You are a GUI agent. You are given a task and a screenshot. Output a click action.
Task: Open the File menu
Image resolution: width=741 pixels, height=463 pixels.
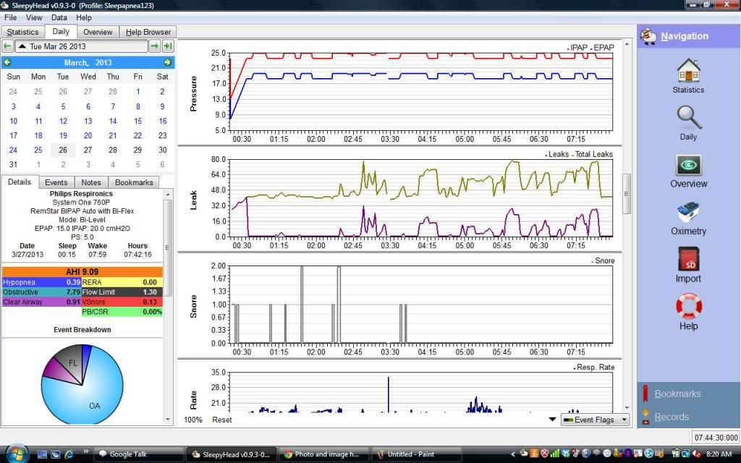(x=10, y=17)
